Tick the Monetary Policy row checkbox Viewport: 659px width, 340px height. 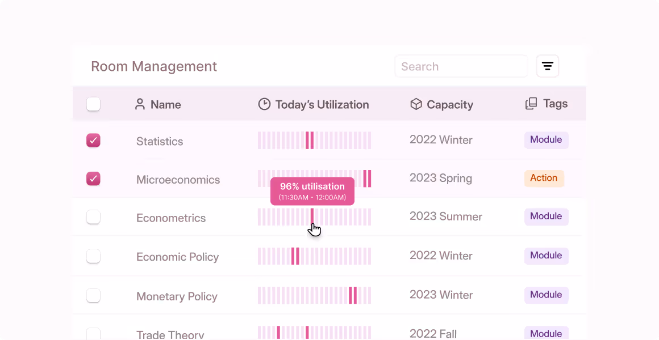93,295
